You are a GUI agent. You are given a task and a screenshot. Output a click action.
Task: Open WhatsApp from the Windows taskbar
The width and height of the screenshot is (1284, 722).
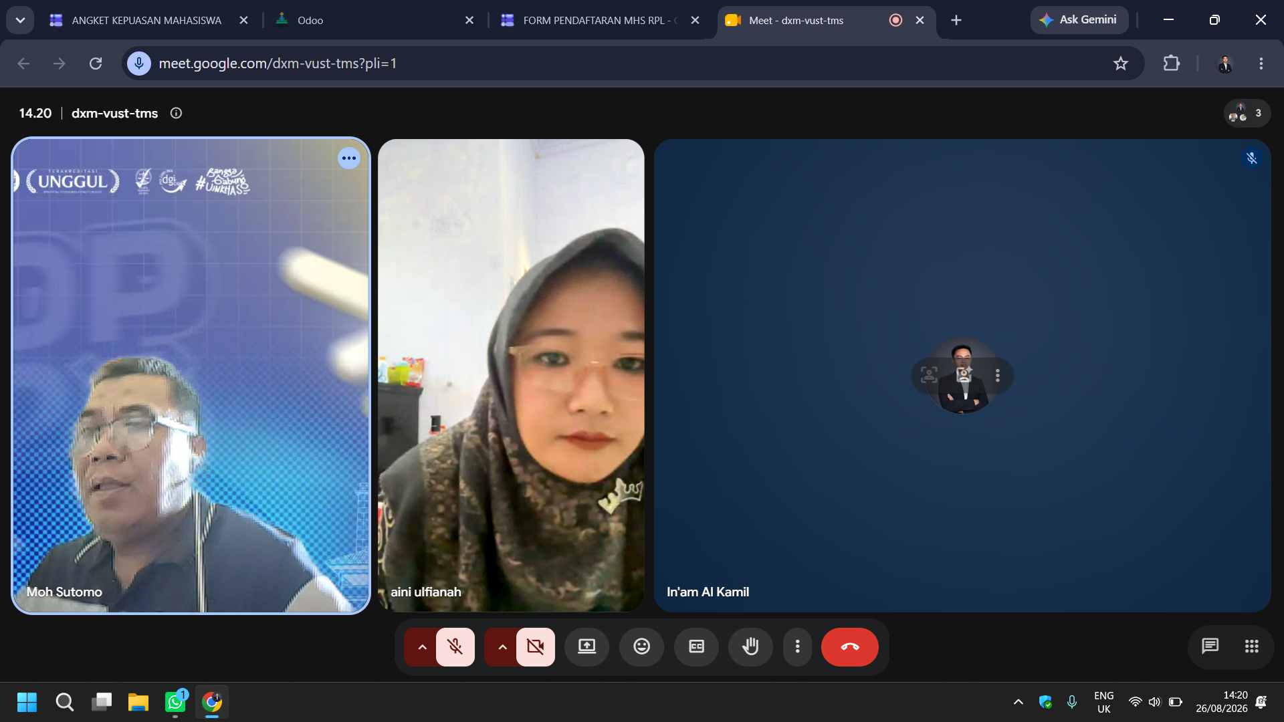coord(175,702)
